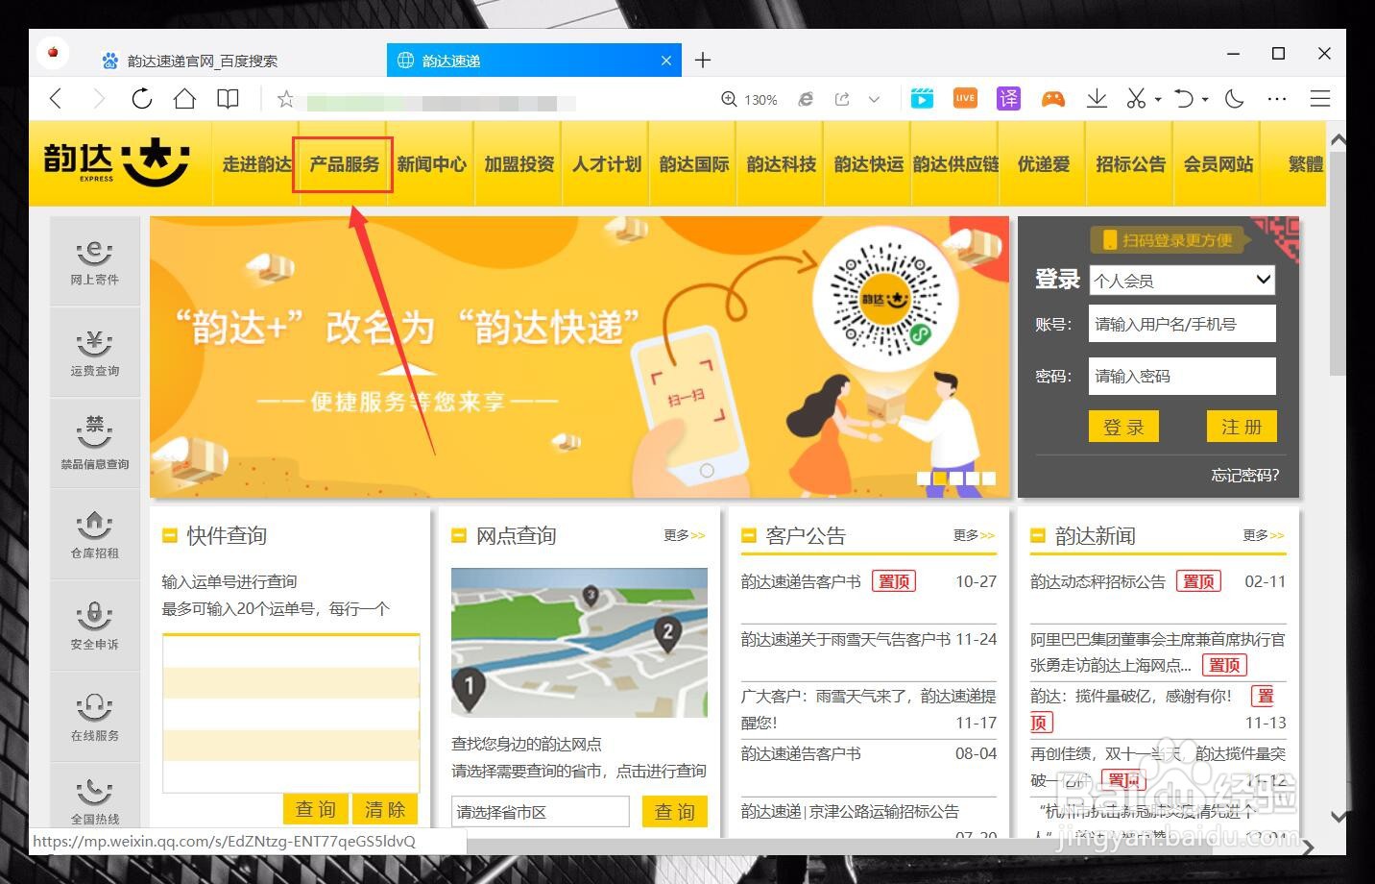Click the 在线服务 sidebar icon
Image resolution: width=1375 pixels, height=884 pixels.
(94, 717)
